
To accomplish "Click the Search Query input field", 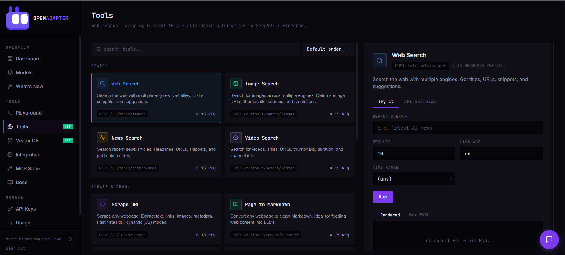I will coord(458,128).
